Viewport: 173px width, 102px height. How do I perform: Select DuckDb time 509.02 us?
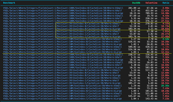point(134,47)
